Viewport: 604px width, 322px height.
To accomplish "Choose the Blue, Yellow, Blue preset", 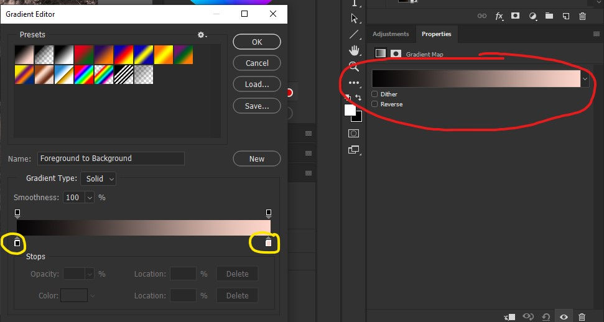I will (143, 55).
